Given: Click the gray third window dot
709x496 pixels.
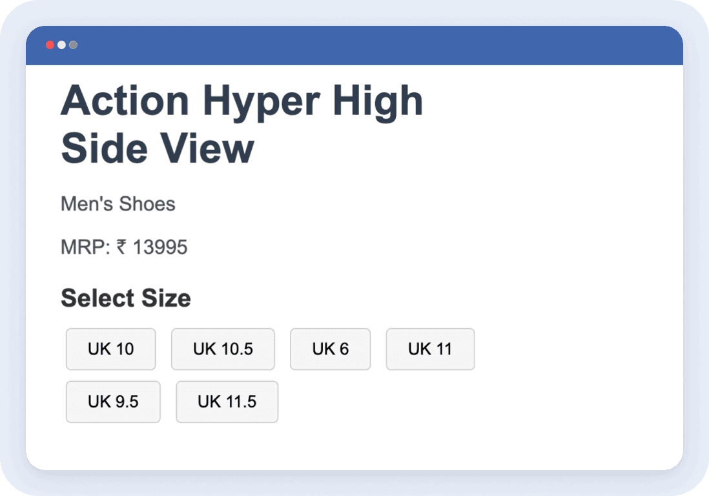Looking at the screenshot, I should point(73,45).
